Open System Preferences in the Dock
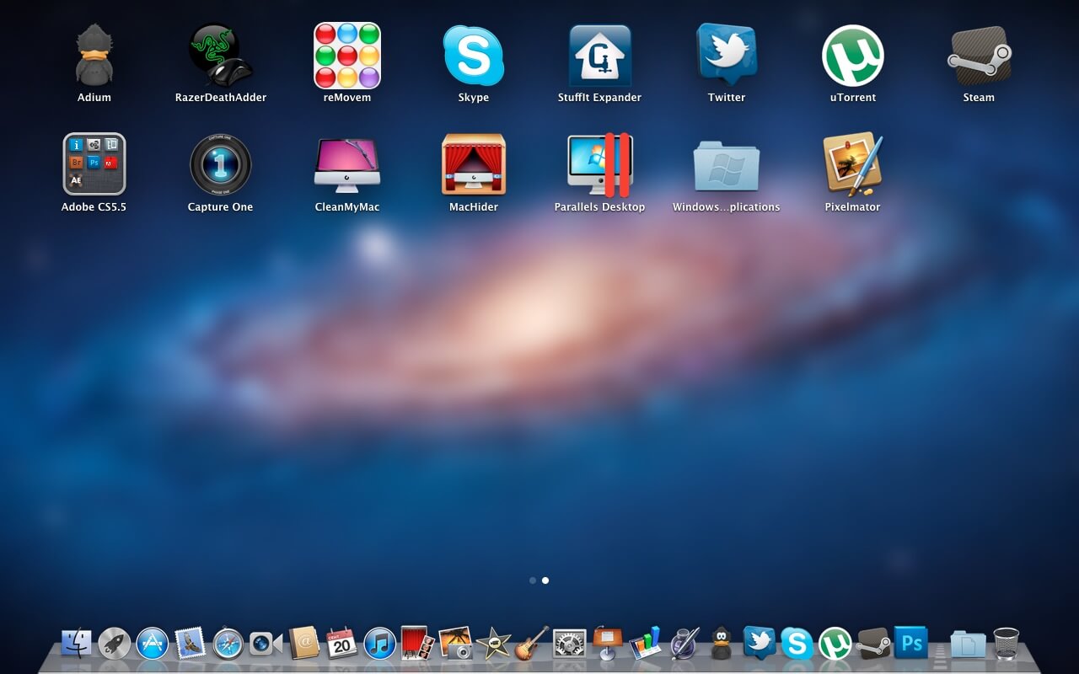1079x674 pixels. [569, 645]
